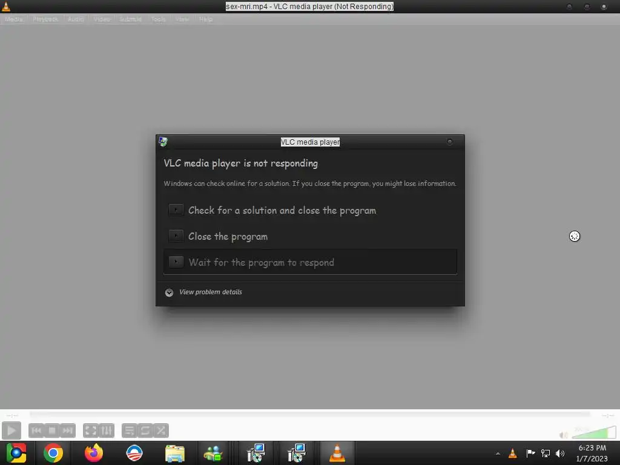Open the Obama logo app on taskbar
The width and height of the screenshot is (620, 465).
coord(134,453)
